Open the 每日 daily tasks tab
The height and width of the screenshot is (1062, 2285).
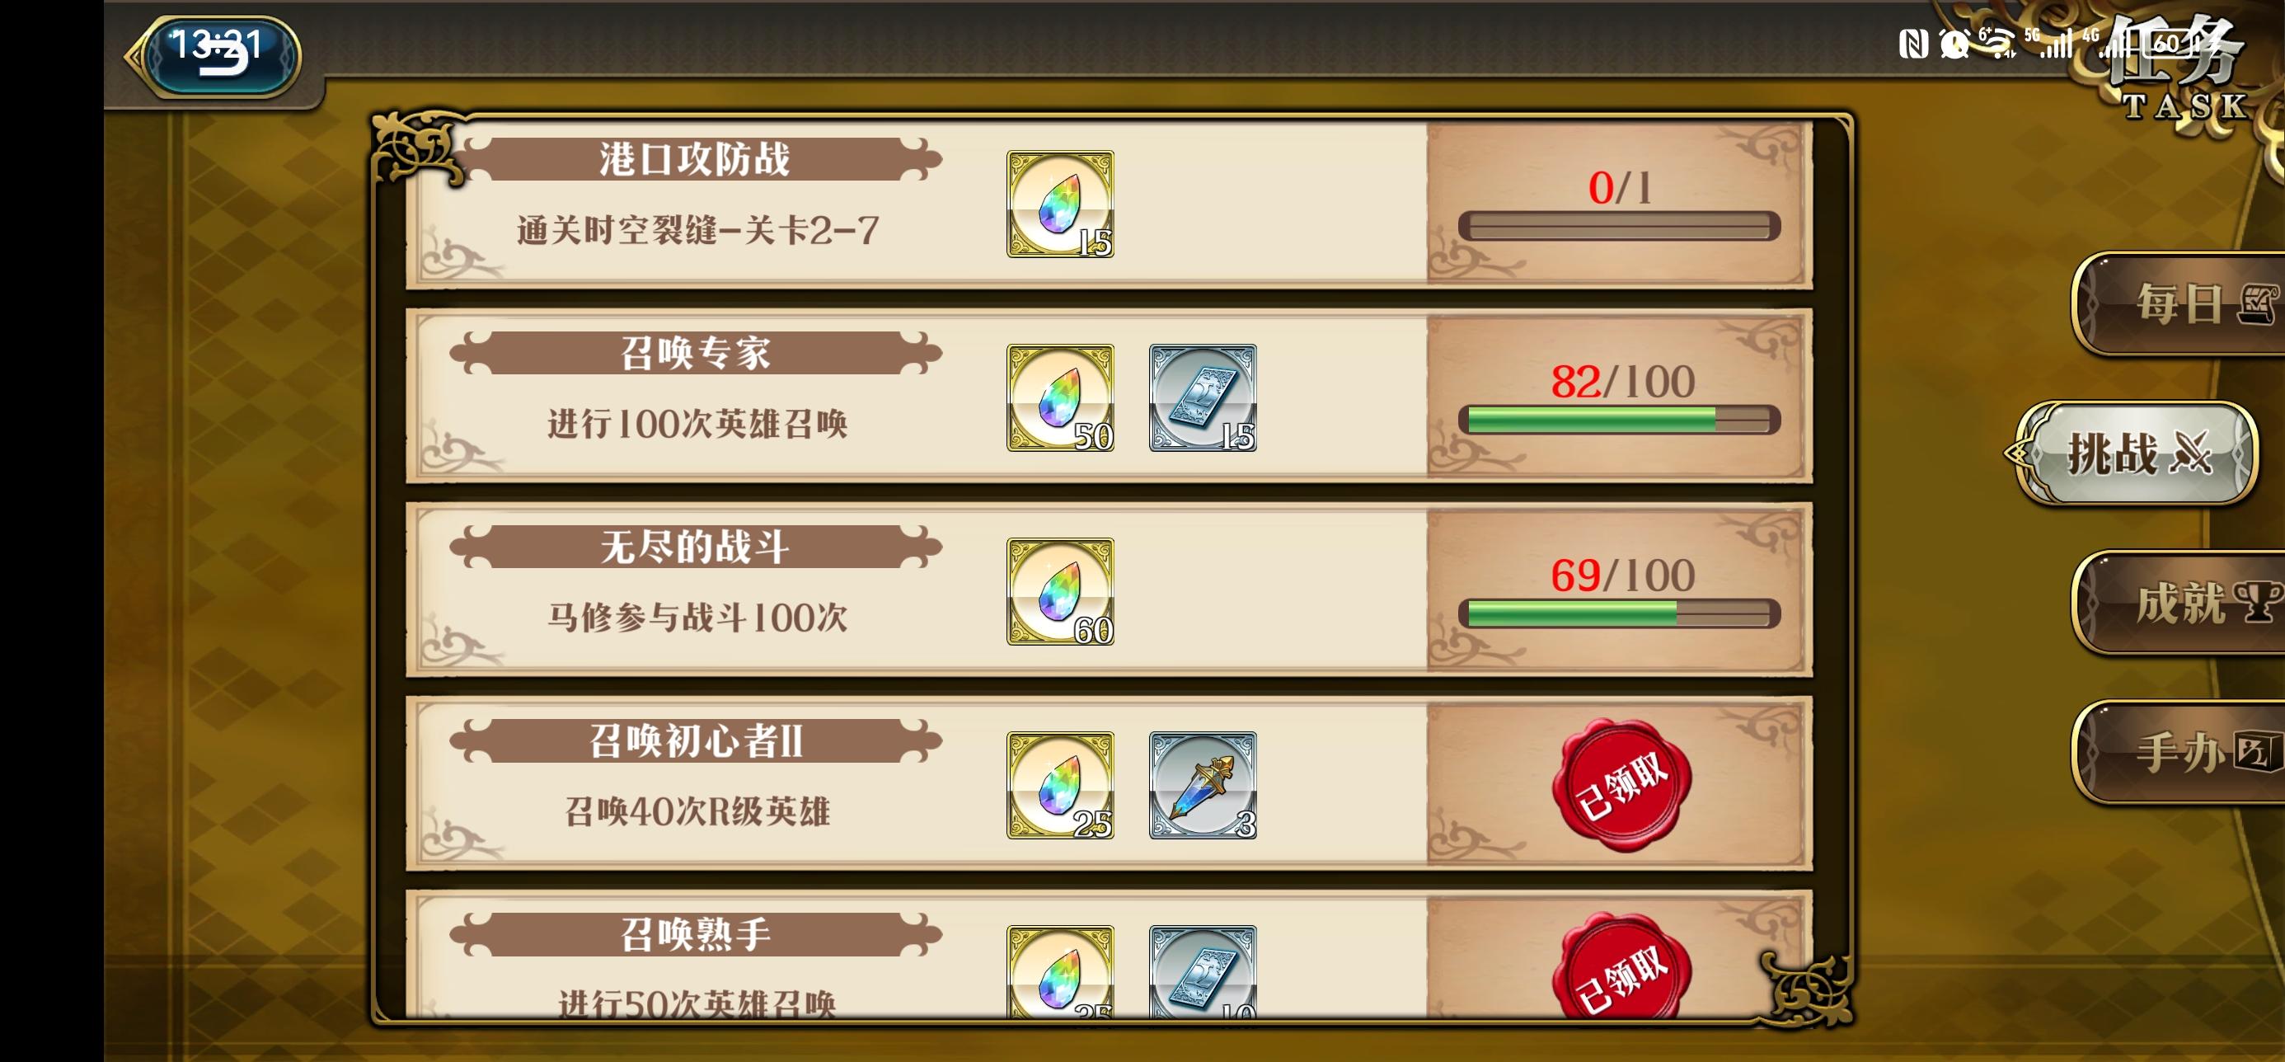click(x=2179, y=304)
